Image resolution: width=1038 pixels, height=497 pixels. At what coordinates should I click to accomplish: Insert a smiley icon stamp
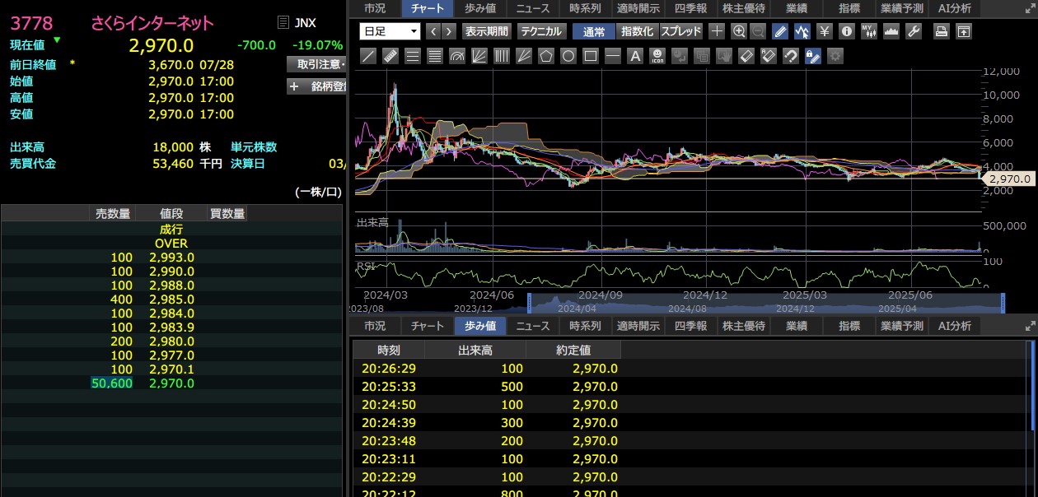click(657, 56)
